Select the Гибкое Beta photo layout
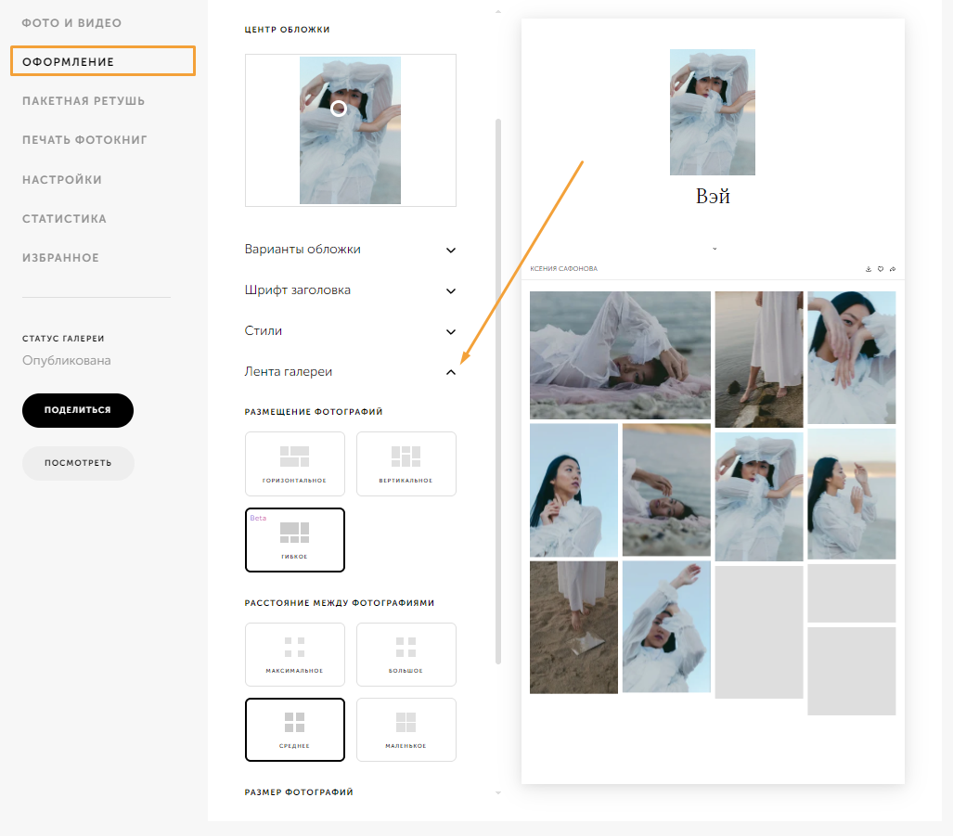Screen dimensions: 953x836 point(295,539)
